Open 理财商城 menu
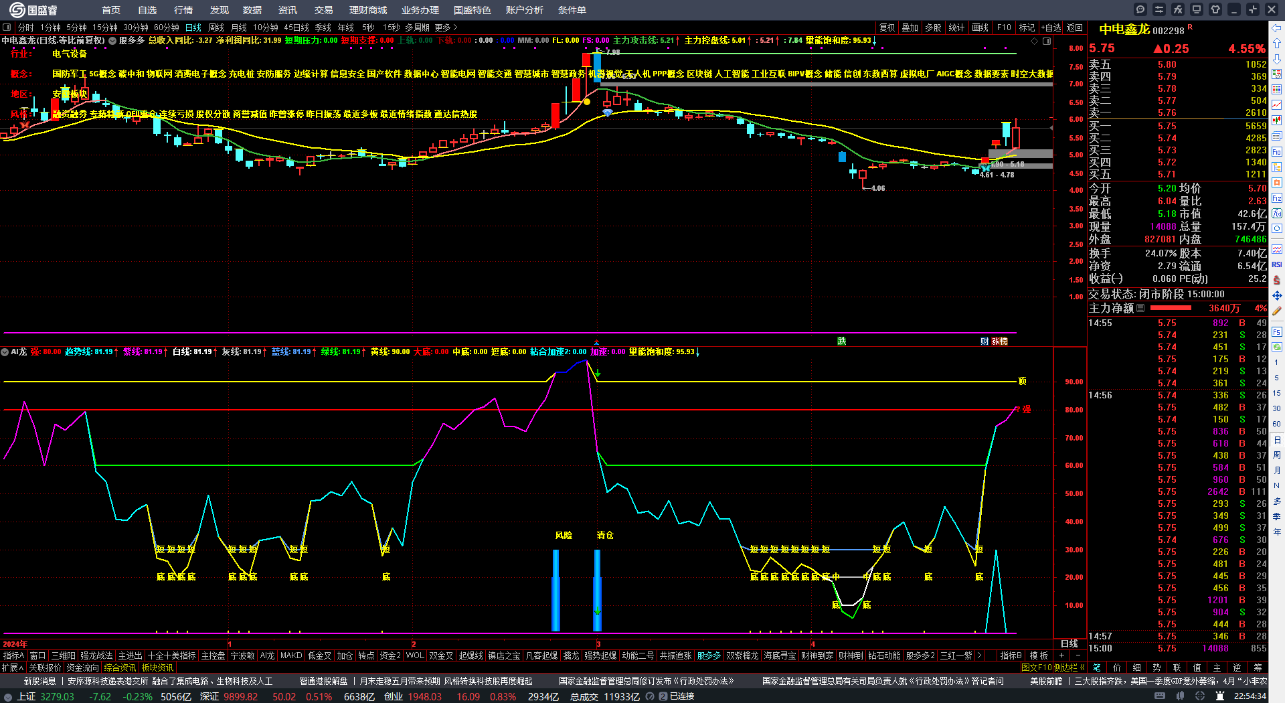1285x703 pixels. pos(368,10)
